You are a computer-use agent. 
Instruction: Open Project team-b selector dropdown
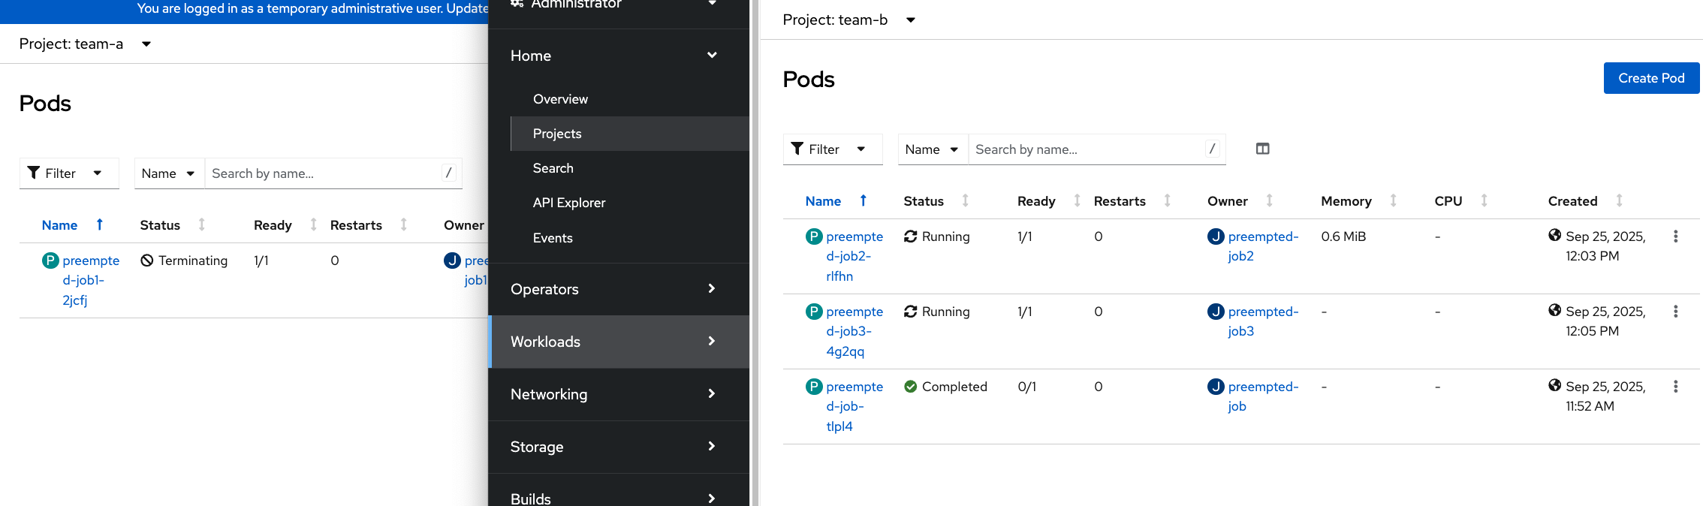click(x=848, y=20)
